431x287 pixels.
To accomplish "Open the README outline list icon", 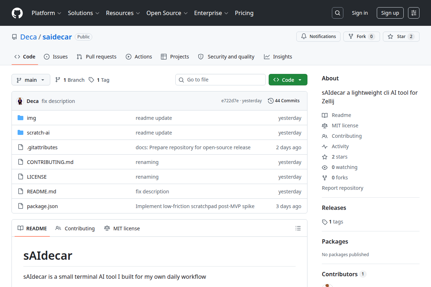I will point(298,228).
